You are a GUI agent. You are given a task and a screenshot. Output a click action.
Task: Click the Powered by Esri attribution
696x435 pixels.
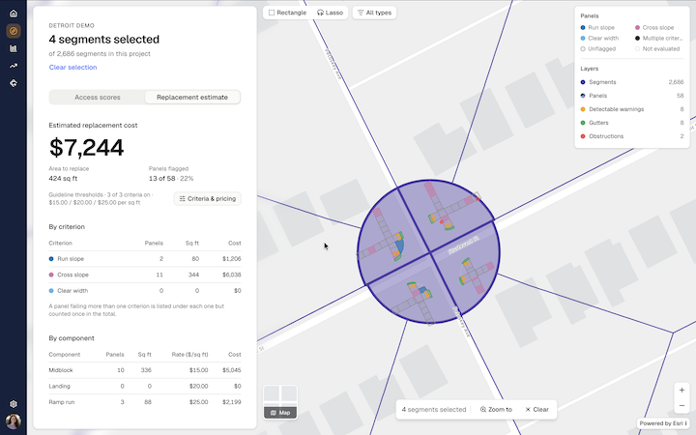(662, 423)
